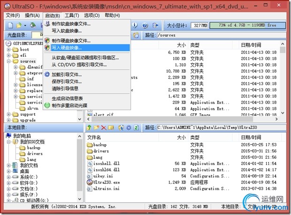
Task: Select UltraISO.exe in local file list
Action: pos(107,182)
